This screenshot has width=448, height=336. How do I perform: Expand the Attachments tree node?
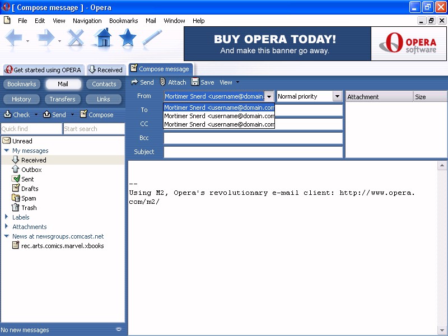(x=6, y=227)
